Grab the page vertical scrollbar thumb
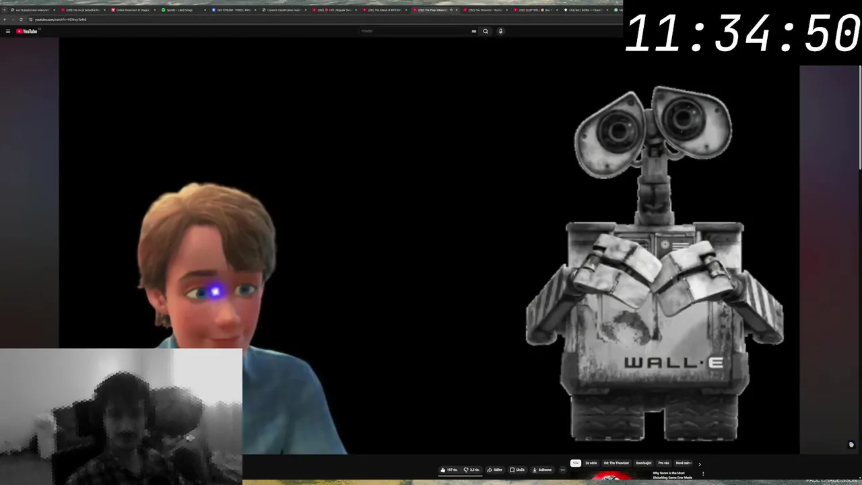This screenshot has width=862, height=485. [x=860, y=118]
